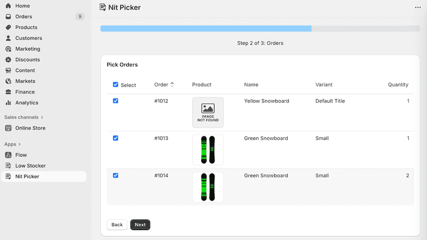Screen dimensions: 427x240
Task: Click Yellow Snowboard product name
Action: (x=267, y=101)
